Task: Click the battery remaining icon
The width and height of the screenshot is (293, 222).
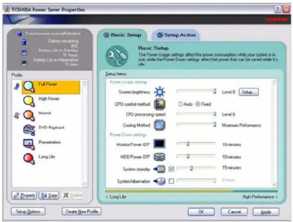Action: pyautogui.click(x=24, y=42)
